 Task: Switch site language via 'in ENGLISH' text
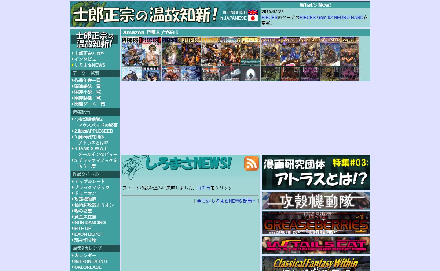[235, 12]
